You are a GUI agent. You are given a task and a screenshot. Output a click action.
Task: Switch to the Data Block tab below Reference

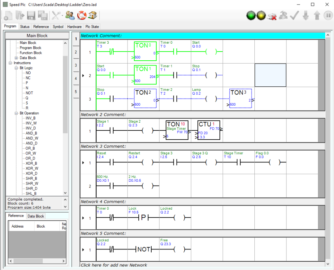tap(36, 216)
